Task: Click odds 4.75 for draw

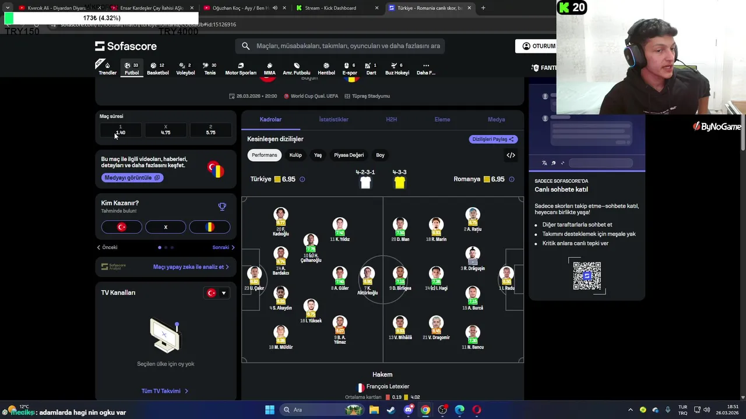Action: (x=166, y=130)
